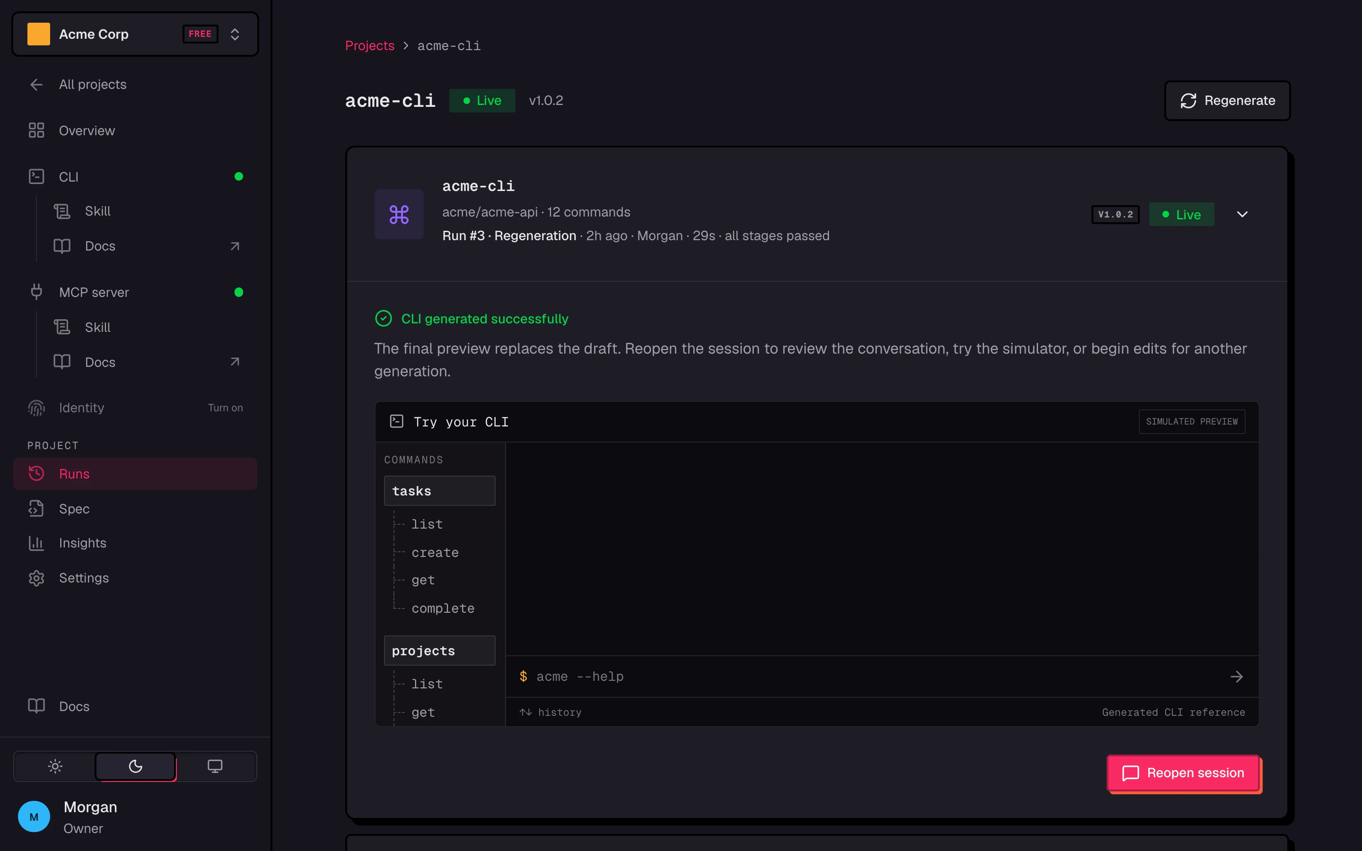Open the Acme Corp workspace switcher
This screenshot has height=851, width=1362.
tap(134, 35)
